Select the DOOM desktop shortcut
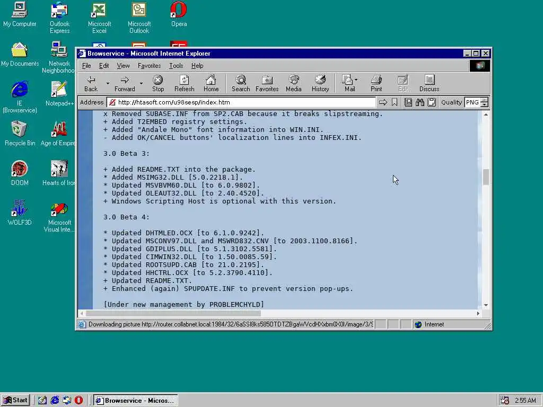 tap(20, 173)
